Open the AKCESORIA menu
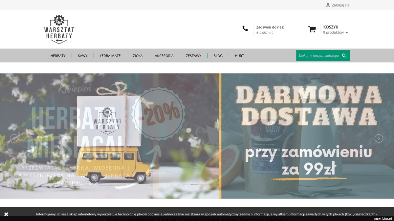The width and height of the screenshot is (394, 221). click(164, 56)
